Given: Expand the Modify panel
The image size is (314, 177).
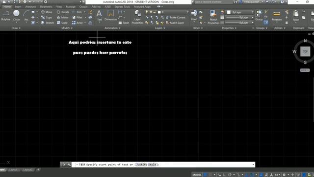Looking at the screenshot, I should tap(67, 28).
